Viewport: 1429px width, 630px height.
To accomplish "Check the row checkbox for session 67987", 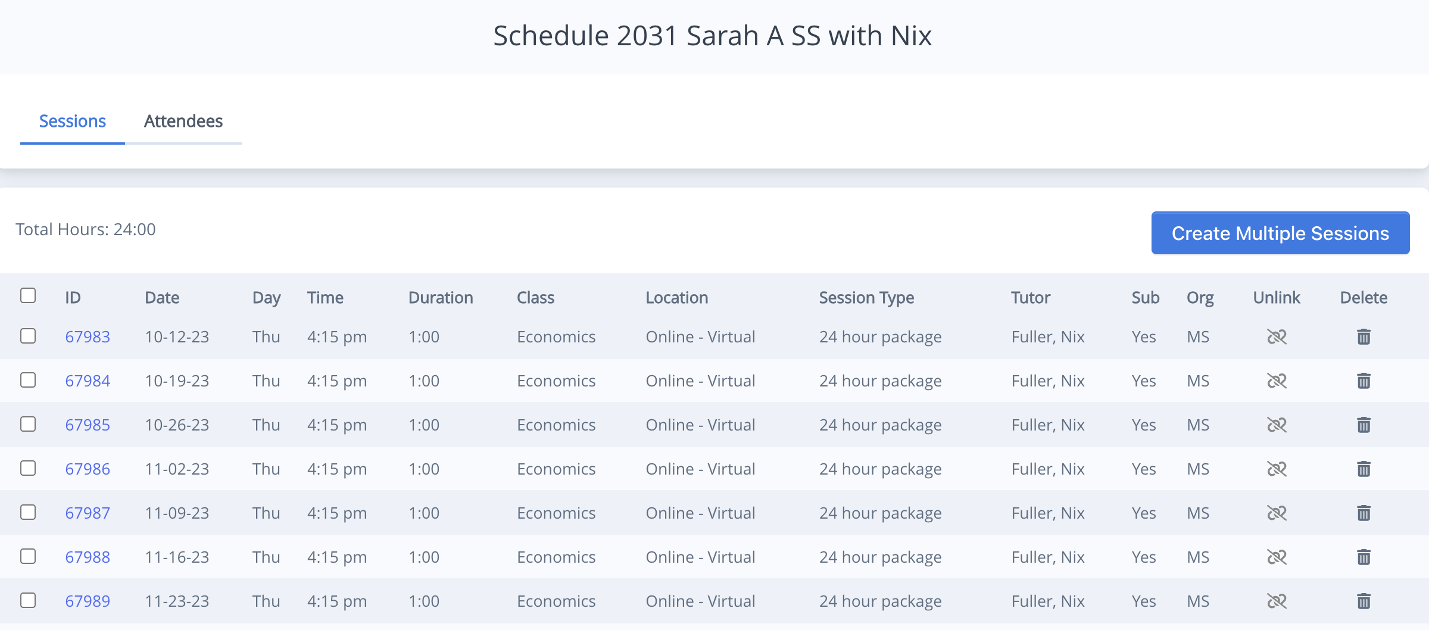I will click(x=28, y=513).
